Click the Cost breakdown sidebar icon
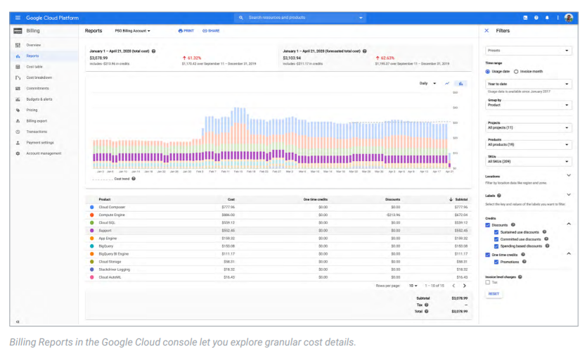This screenshot has height=349, width=587. coord(18,77)
